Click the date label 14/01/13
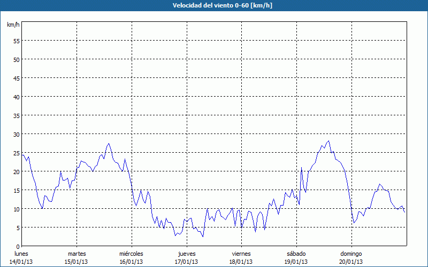Viewport: 428px width, 267px height. click(21, 262)
